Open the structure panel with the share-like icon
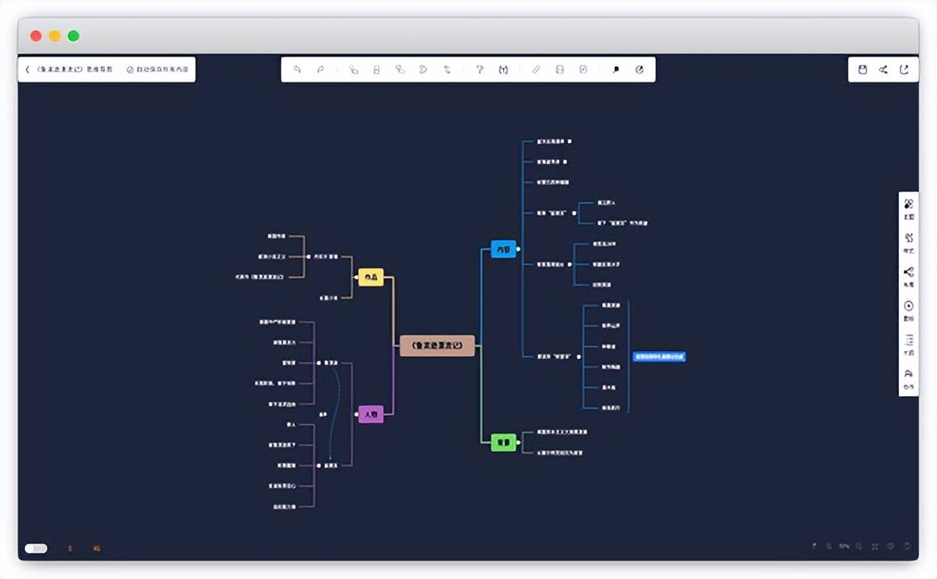 point(909,277)
